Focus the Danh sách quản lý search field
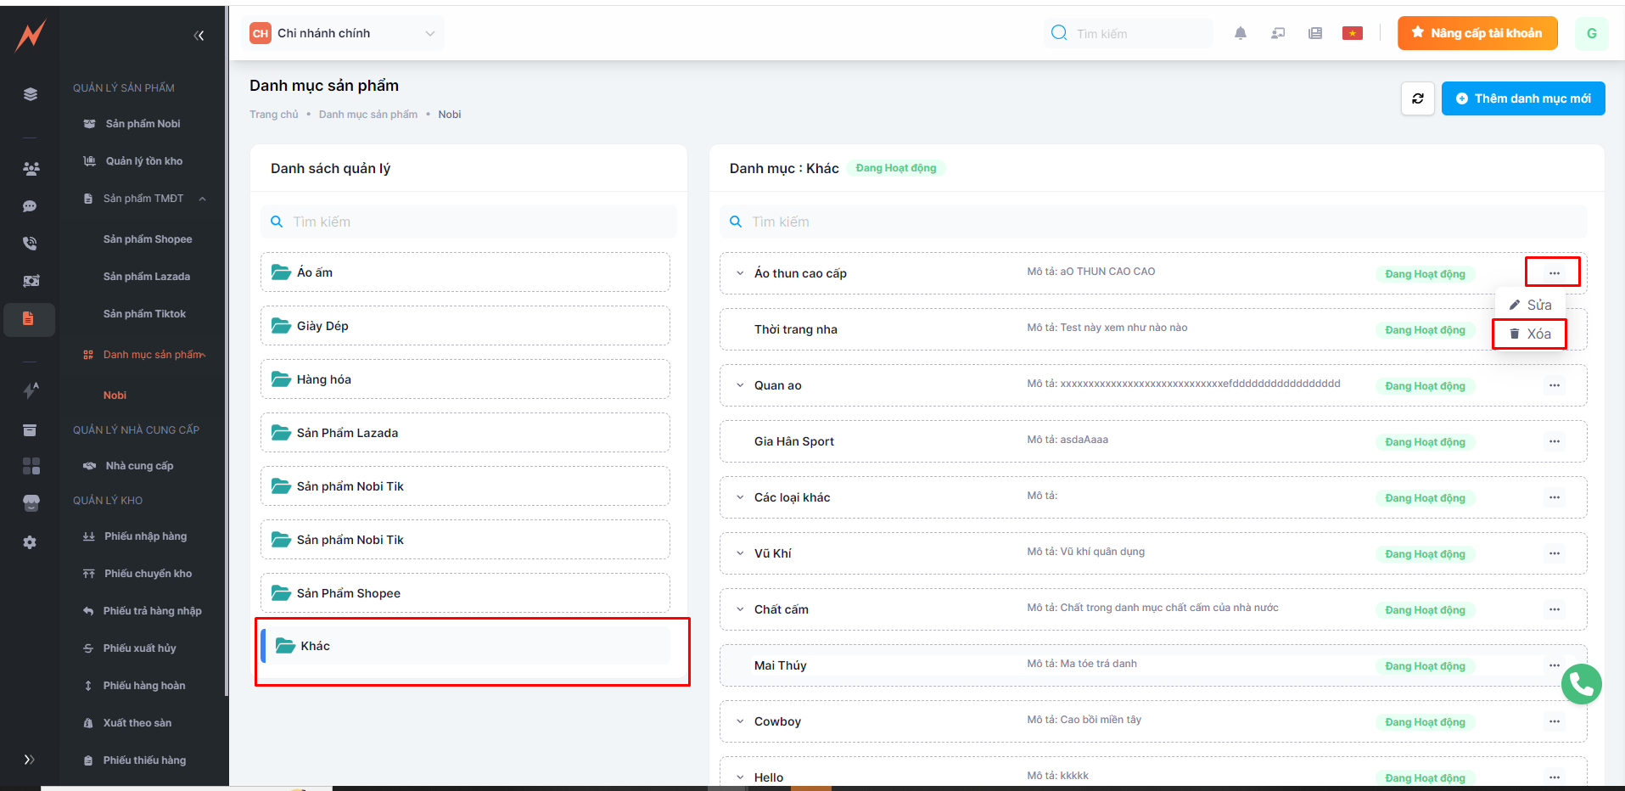 tap(468, 222)
